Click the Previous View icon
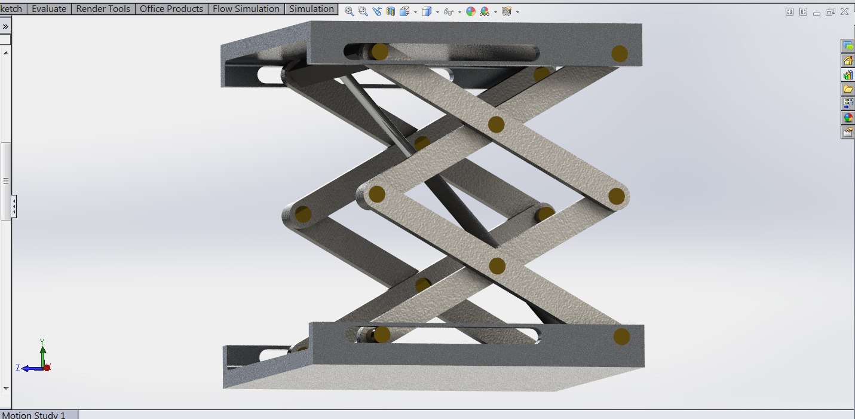Screen dimensions: 855x419 coord(378,10)
